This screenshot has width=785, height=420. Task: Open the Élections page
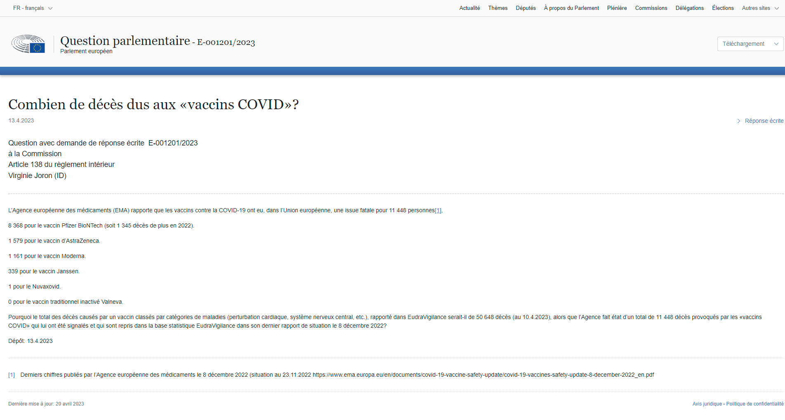723,8
